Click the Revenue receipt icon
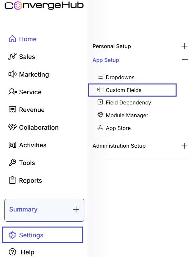The height and width of the screenshot is (257, 192). (12, 109)
